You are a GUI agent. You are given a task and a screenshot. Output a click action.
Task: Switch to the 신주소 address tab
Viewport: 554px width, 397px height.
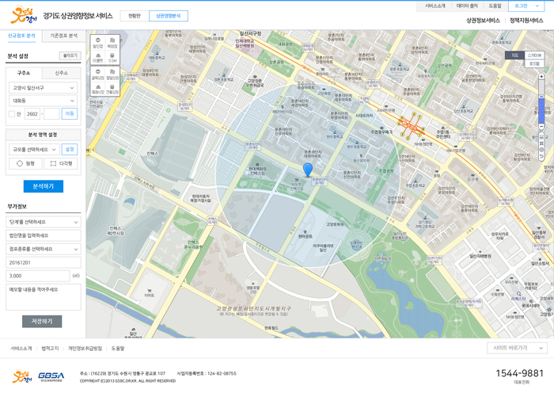click(x=61, y=73)
